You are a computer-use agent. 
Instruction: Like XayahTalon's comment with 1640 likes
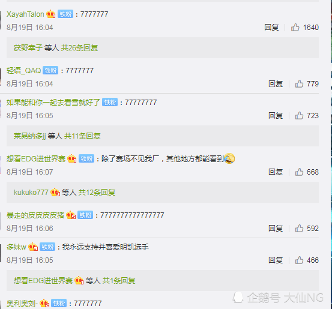[295, 28]
